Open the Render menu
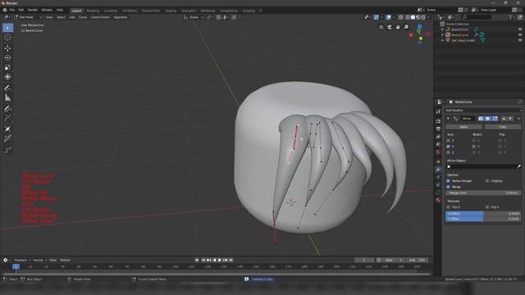This screenshot has height=295, width=525. point(33,10)
